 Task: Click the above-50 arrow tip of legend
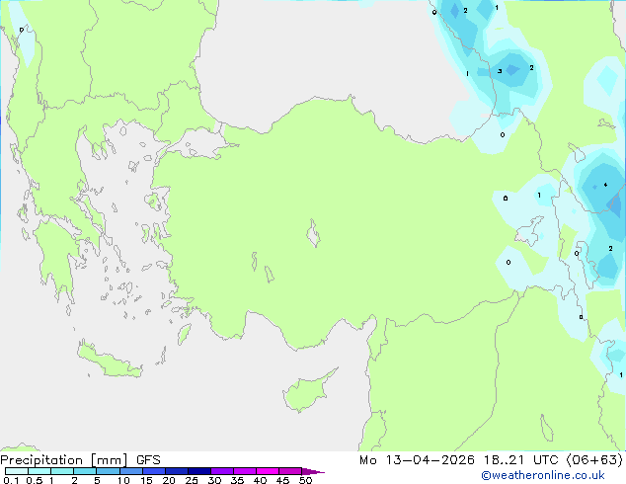coord(313,471)
